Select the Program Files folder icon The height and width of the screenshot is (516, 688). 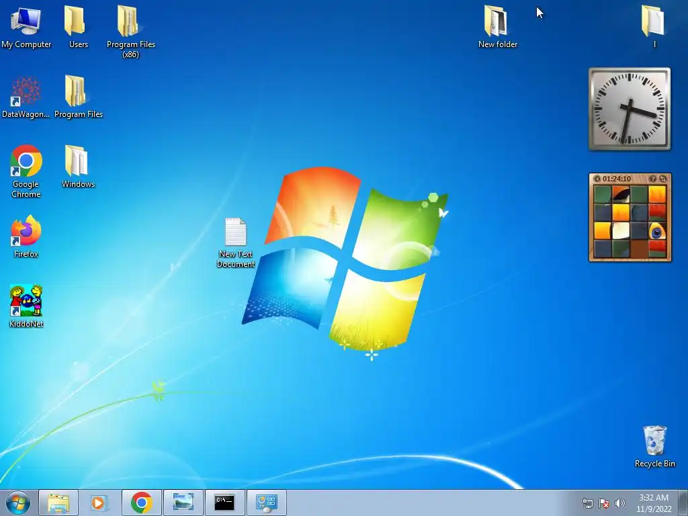pyautogui.click(x=78, y=97)
